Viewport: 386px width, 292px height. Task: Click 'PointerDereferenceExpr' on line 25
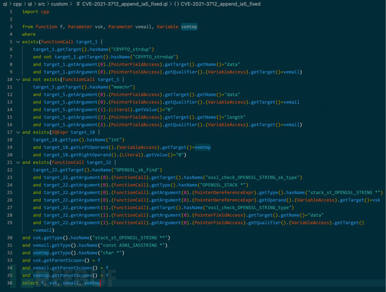coord(224,192)
